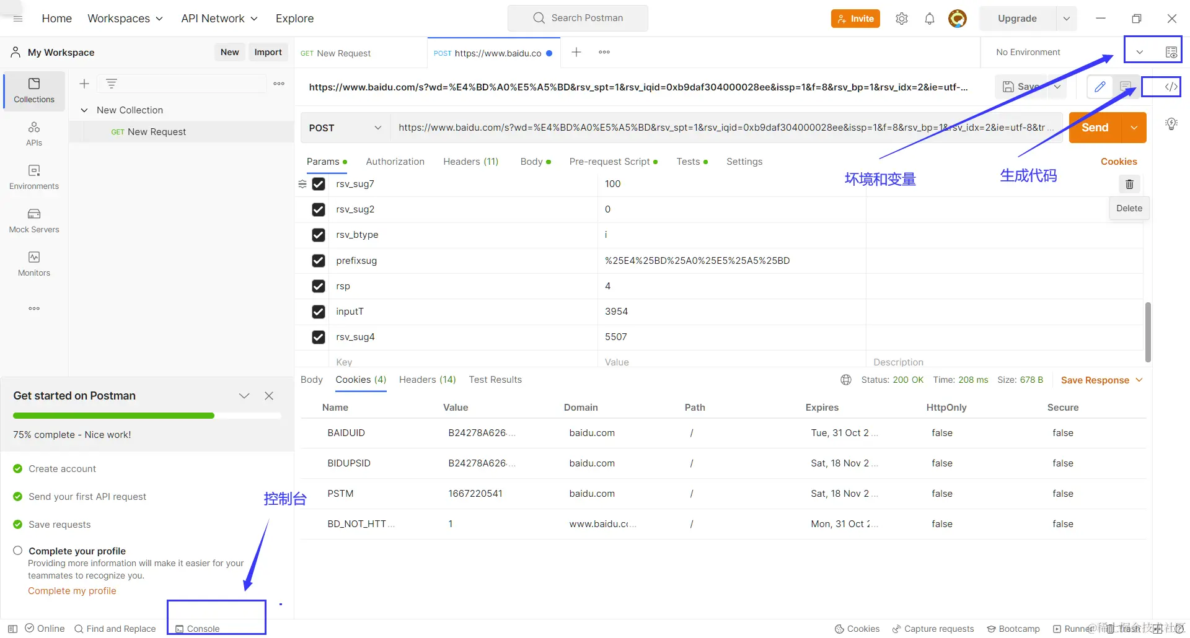Click the params table vertical scrollbar

coord(1148,332)
